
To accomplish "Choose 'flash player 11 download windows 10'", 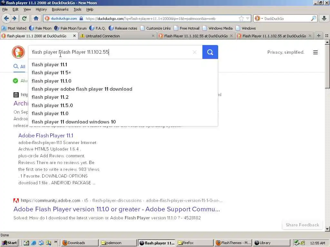I will click(x=123, y=122).
